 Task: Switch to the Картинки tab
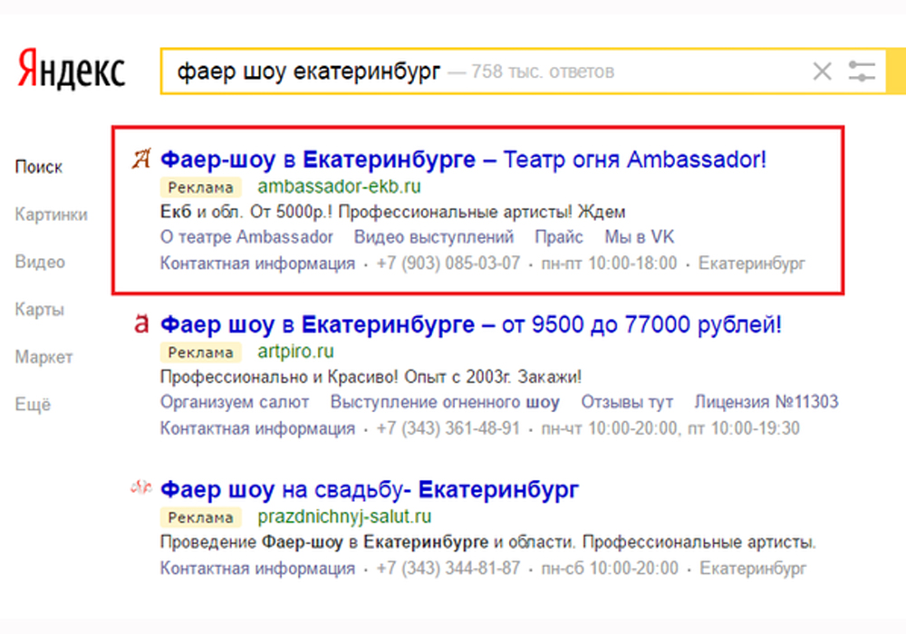[52, 215]
